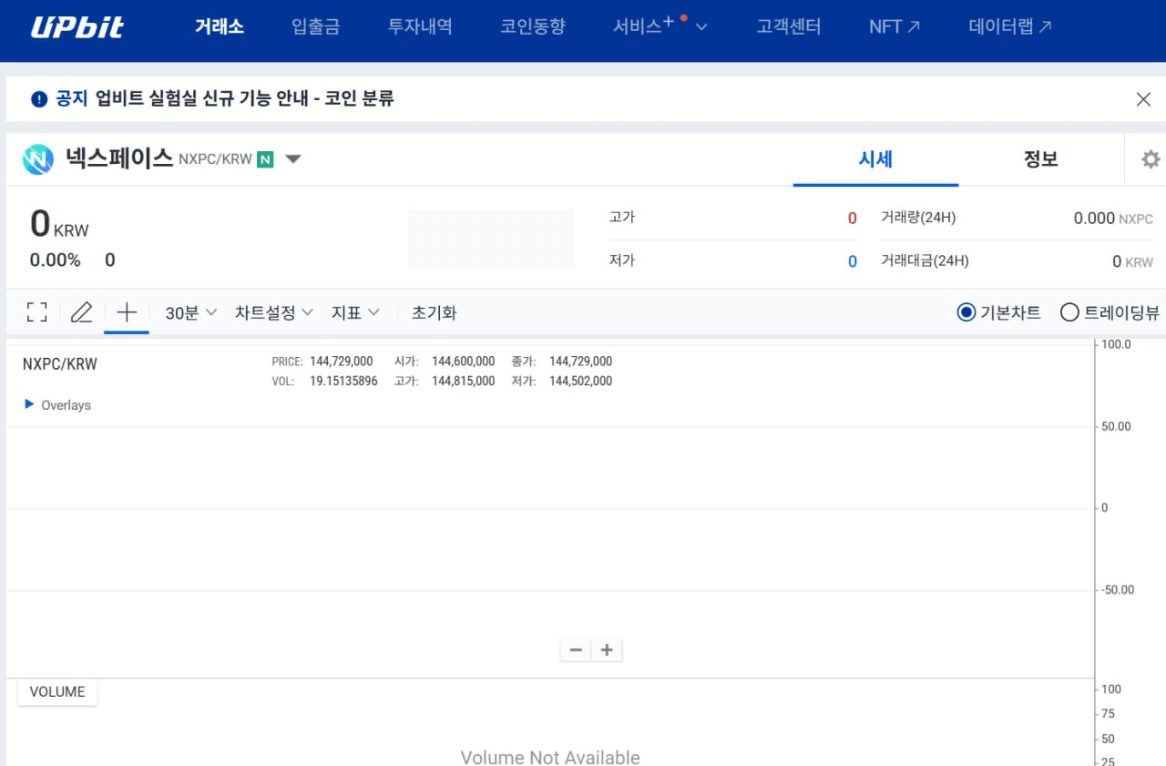Click the 넥스페이스 coin logo icon

tap(38, 159)
